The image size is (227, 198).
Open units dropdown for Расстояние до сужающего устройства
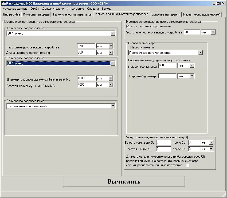(x=111, y=46)
